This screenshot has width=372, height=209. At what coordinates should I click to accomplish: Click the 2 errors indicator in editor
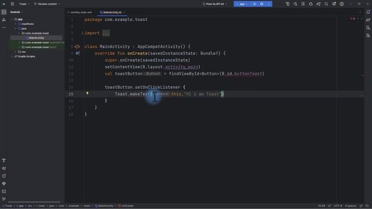(x=353, y=19)
